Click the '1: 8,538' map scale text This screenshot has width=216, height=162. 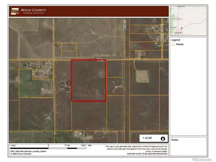pyautogui.click(x=147, y=138)
